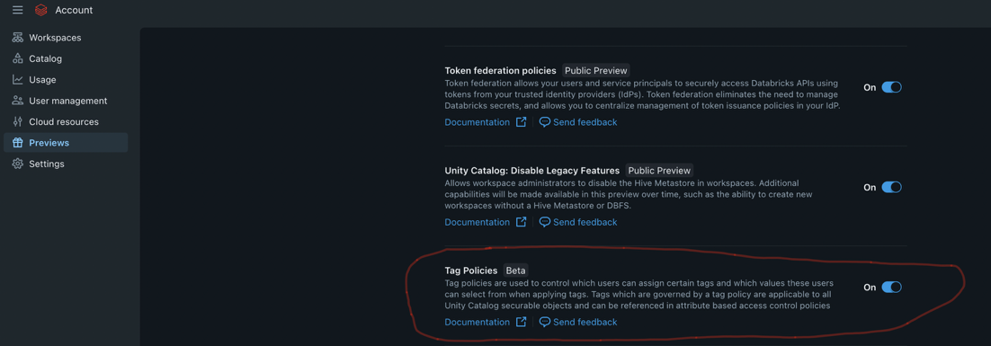The height and width of the screenshot is (346, 991).
Task: Click feedback bubble icon under Unity Catalog preview
Action: tap(545, 222)
